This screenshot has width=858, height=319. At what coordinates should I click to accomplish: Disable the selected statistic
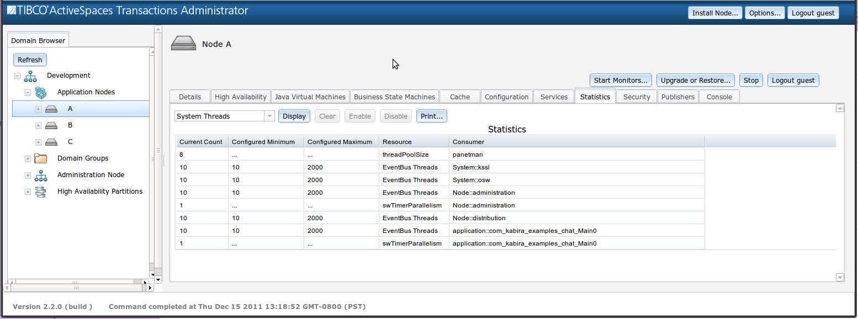395,116
